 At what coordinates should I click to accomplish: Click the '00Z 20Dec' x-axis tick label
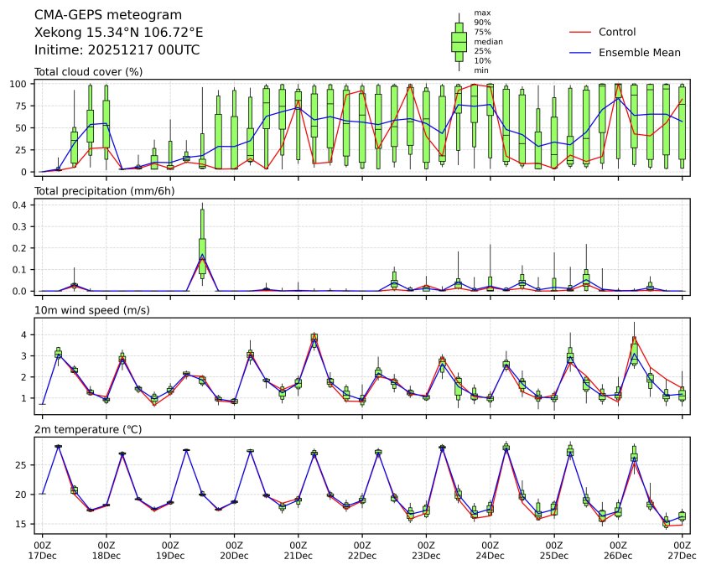point(234,550)
